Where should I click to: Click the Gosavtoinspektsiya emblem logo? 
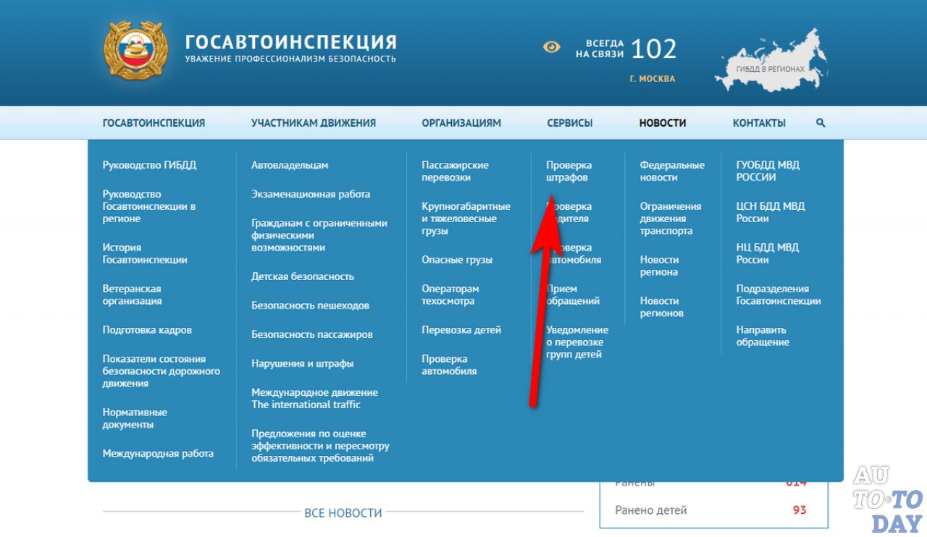(136, 49)
